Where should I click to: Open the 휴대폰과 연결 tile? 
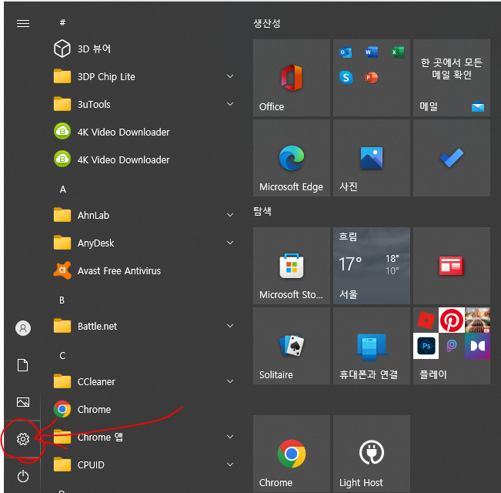pyautogui.click(x=372, y=346)
